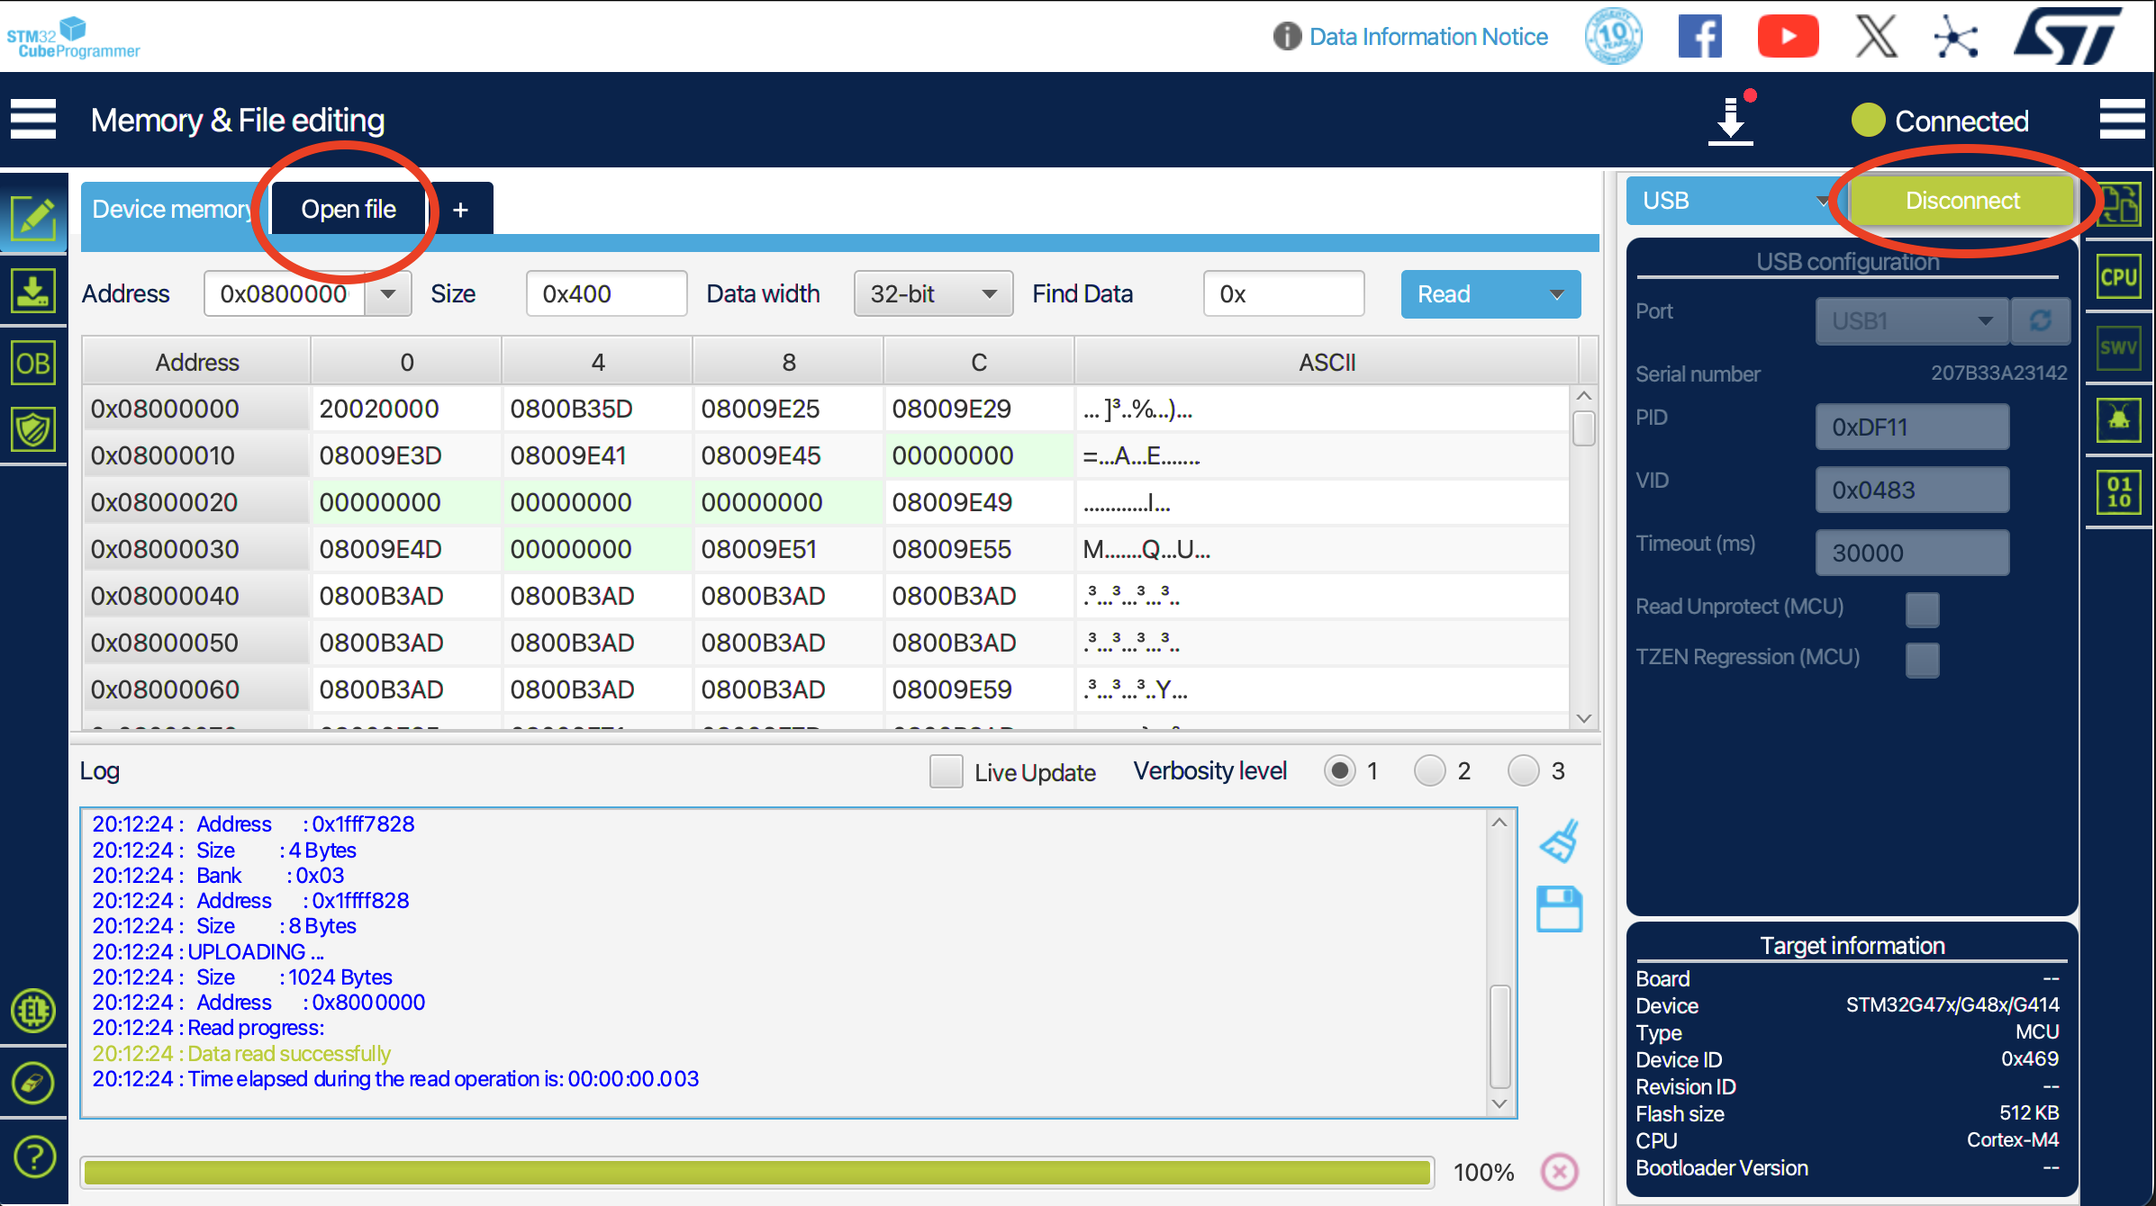Expand the Read button dropdown arrow
This screenshot has width=2156, height=1206.
(1556, 294)
